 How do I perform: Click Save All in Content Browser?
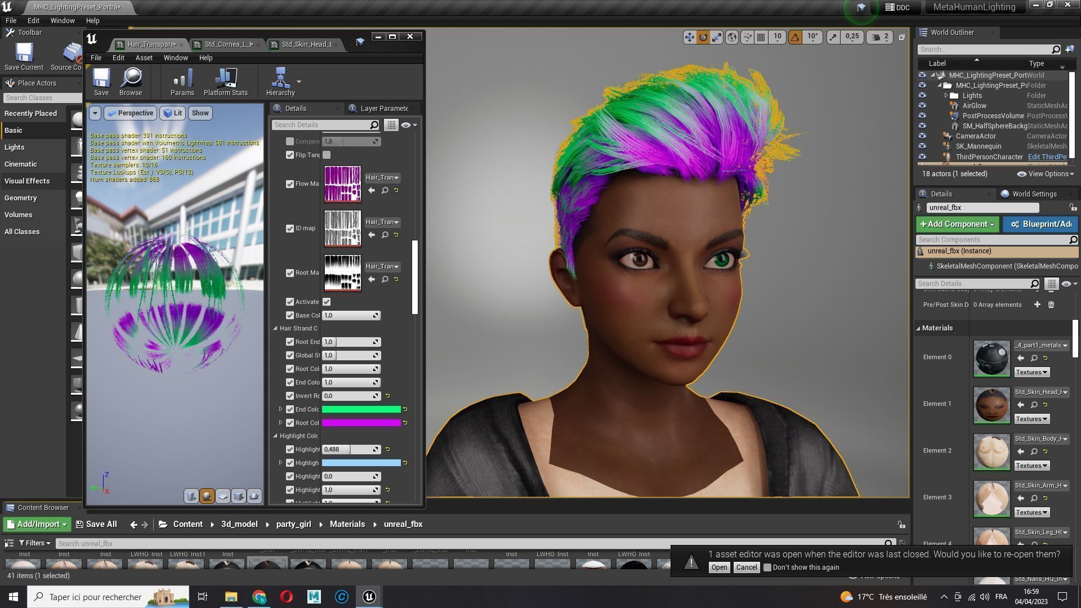(97, 524)
